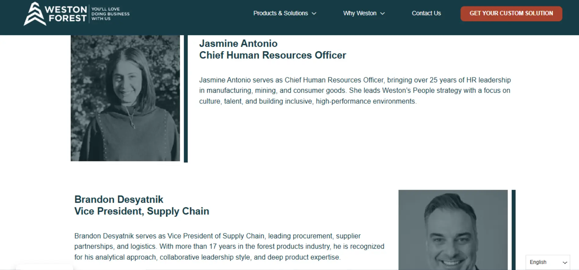Click the Weston Forest wordmark text
Image resolution: width=579 pixels, height=270 pixels.
66,14
